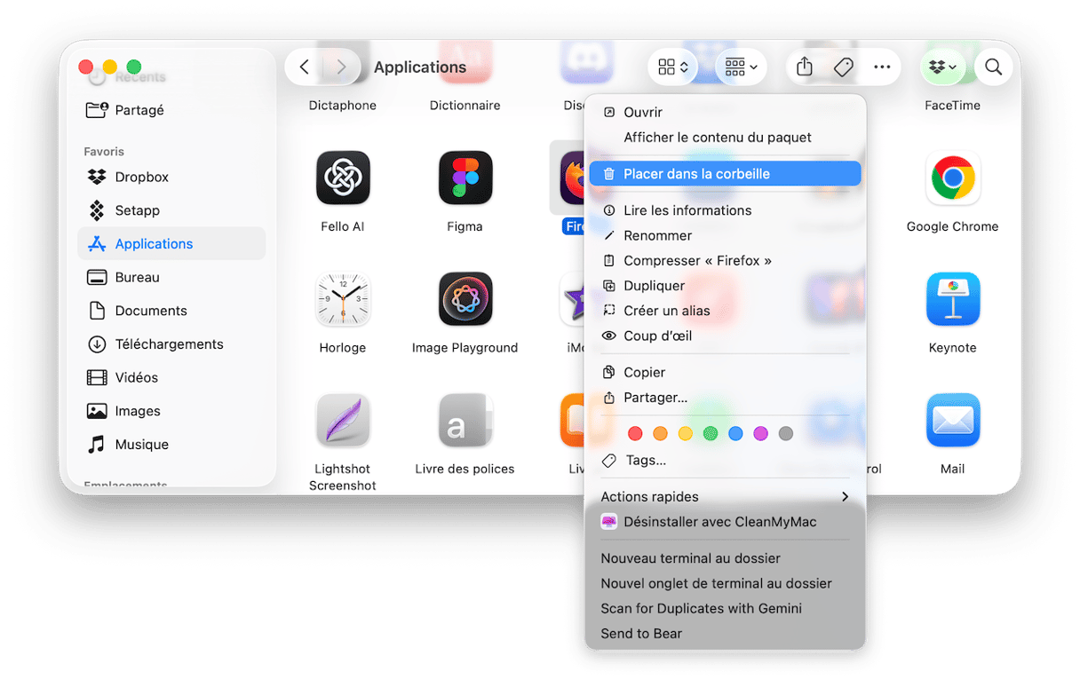Open the Mail app icon
Image resolution: width=1080 pixels, height=679 pixels.
coord(952,421)
